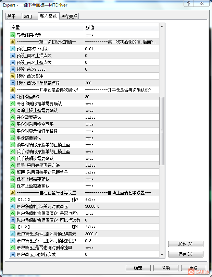Click the string icon beside 预设_首次备注
212x277 pixels.
[13, 76]
